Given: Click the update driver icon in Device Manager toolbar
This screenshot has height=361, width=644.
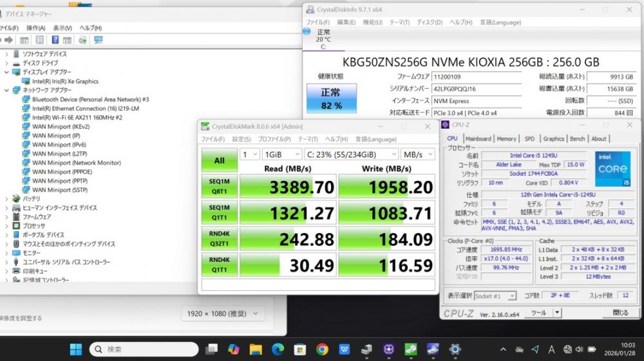Looking at the screenshot, I should (82, 40).
